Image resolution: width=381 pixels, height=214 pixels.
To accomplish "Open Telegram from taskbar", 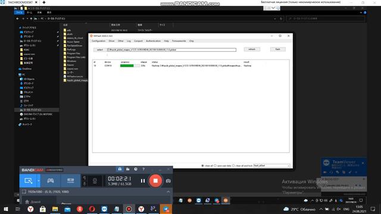I will click(166, 209).
